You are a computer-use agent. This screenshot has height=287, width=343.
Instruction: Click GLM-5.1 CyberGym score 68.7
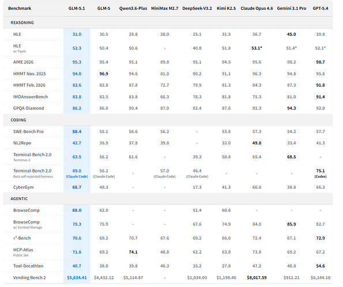point(77,187)
